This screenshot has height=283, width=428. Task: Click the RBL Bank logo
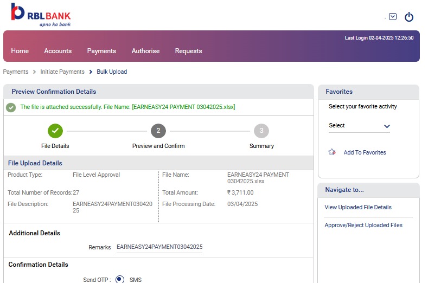[41, 15]
